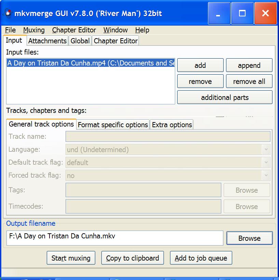Click the append button
279x280 pixels.
(249, 65)
